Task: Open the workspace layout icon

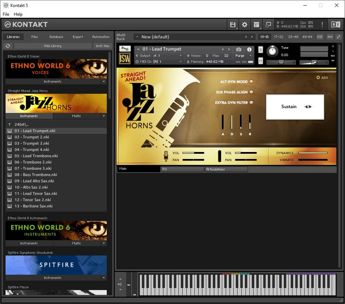Action: [x=256, y=25]
